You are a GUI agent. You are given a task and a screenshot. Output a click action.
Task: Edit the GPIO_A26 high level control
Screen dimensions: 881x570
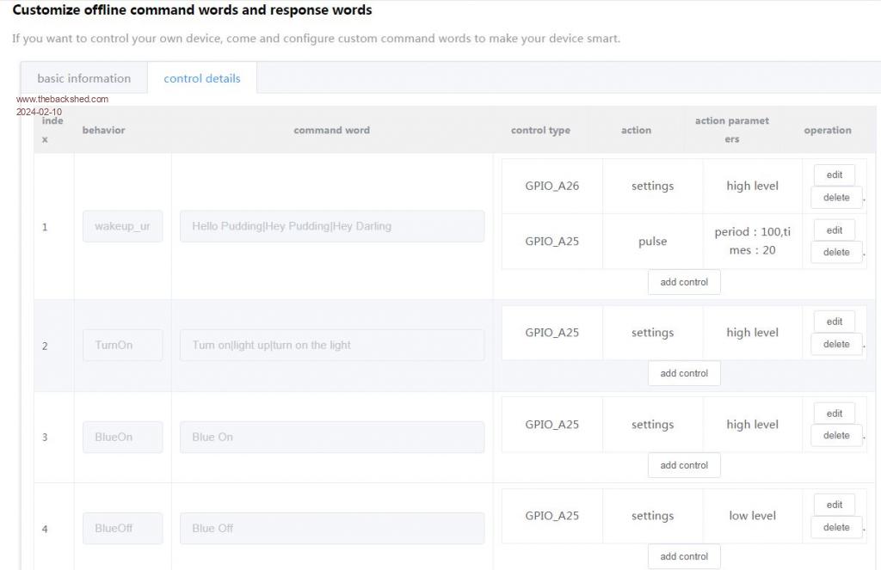click(834, 175)
